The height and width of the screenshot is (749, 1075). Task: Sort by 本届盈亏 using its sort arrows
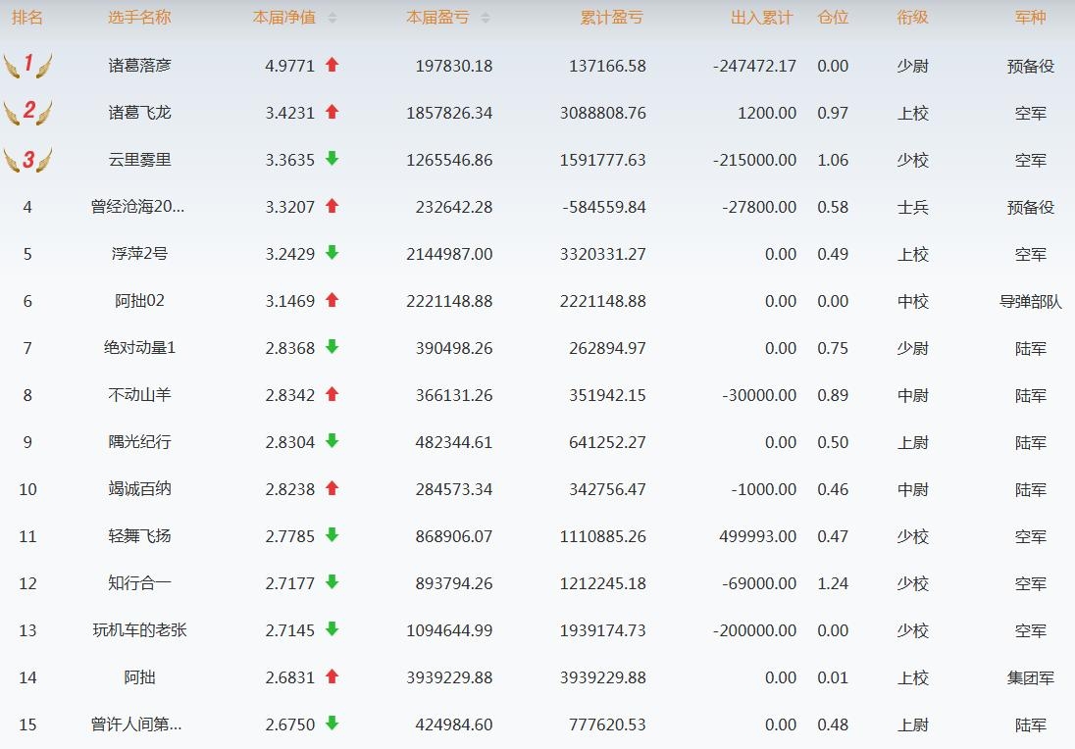click(x=486, y=18)
